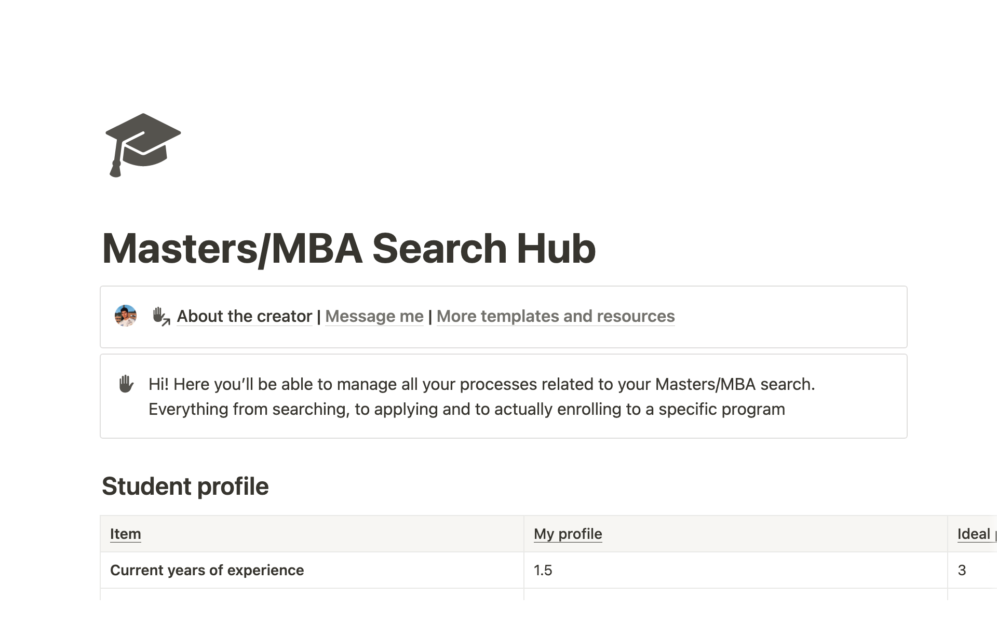Screen dimensions: 997x623
Task: Open More templates and resources link
Action: (555, 316)
